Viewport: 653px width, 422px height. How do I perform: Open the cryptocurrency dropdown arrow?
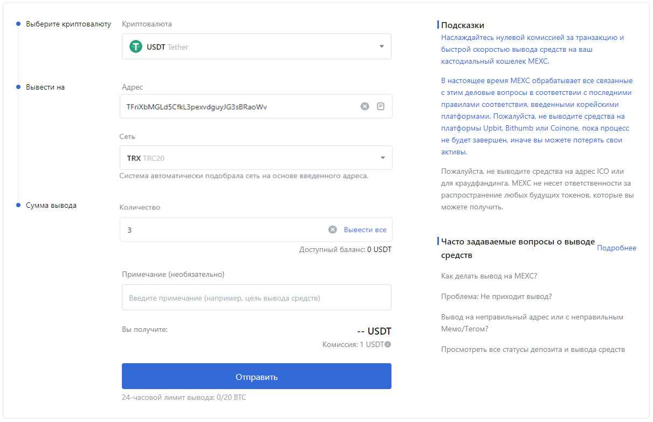pyautogui.click(x=381, y=47)
